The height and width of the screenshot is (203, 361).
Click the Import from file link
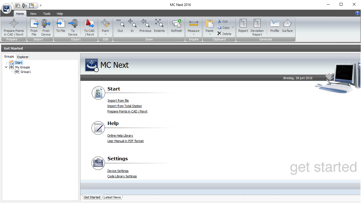(x=118, y=101)
